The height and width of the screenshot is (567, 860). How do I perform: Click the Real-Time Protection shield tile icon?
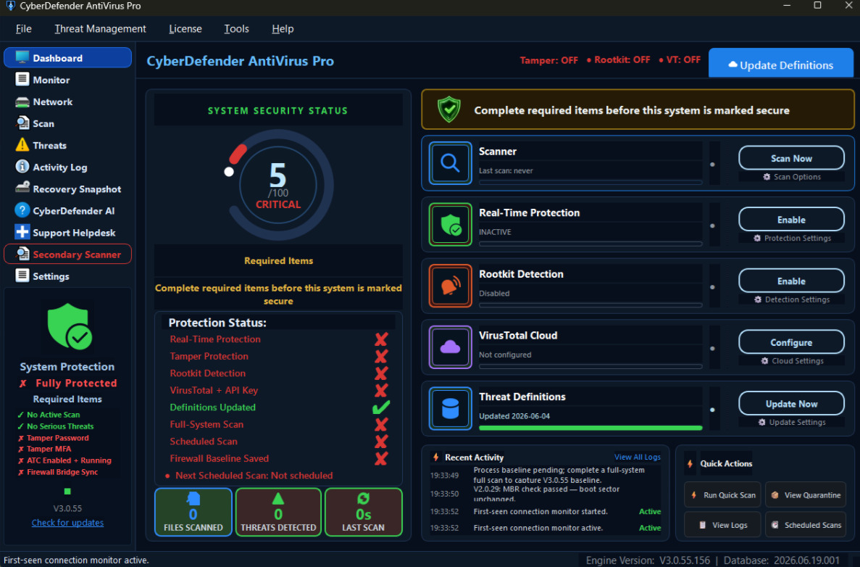coord(451,225)
